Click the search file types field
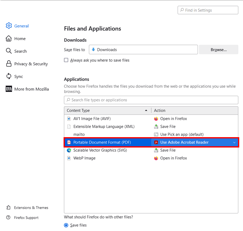The image size is (243, 231). pyautogui.click(x=151, y=100)
